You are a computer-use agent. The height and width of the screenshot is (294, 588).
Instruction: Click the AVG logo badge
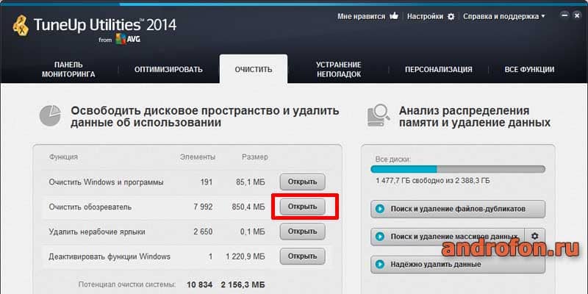click(x=128, y=39)
